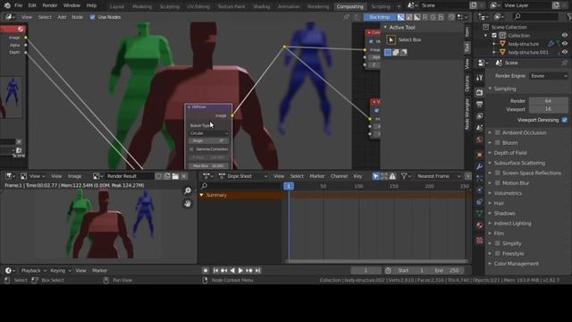The width and height of the screenshot is (572, 322).
Task: Open the Render menu
Action: point(50,5)
